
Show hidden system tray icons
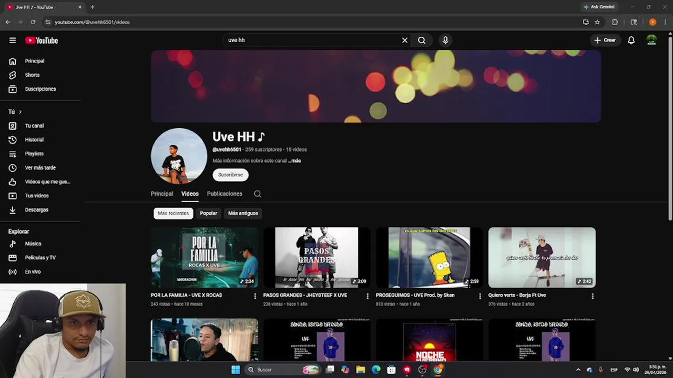click(578, 370)
